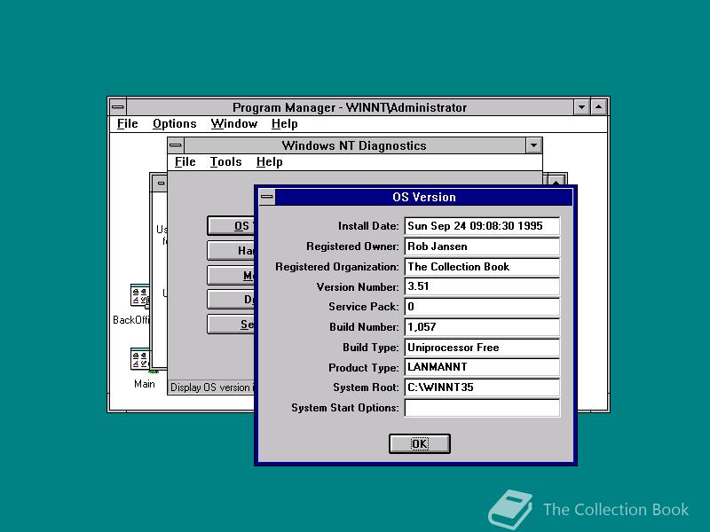Click the OS Version button in Diagnostics
This screenshot has width=710, height=532.
tap(231, 226)
